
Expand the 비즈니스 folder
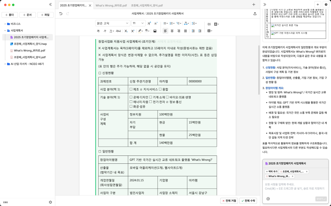[5, 24]
